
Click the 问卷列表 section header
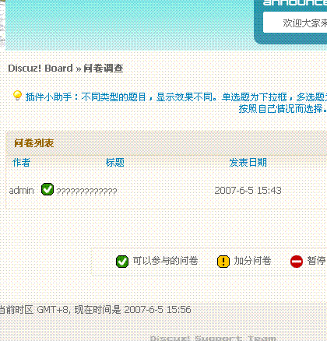(x=34, y=143)
